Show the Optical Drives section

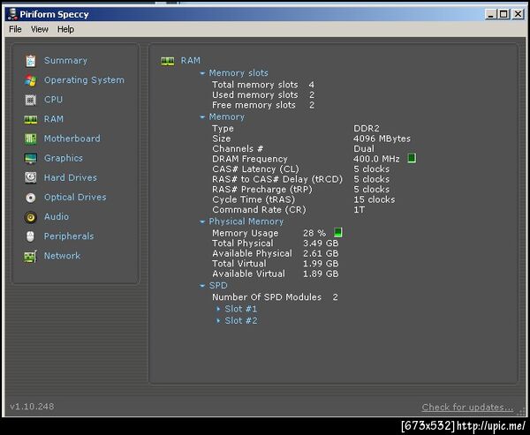[x=75, y=198]
